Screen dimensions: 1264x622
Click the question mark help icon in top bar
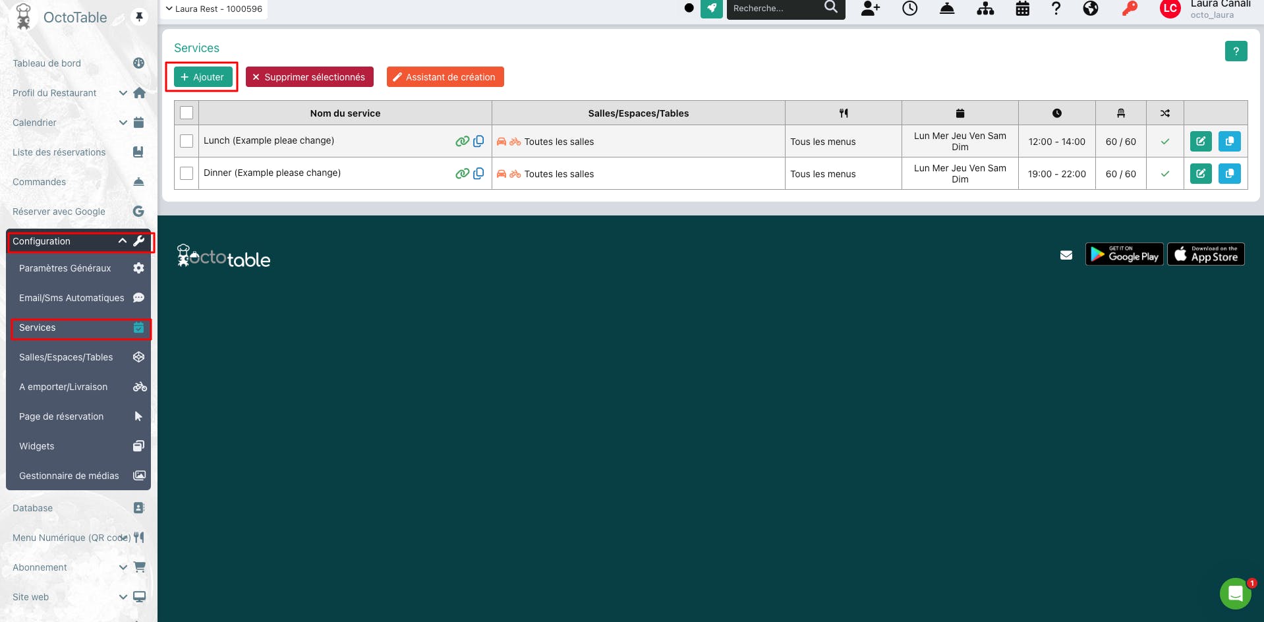(x=1056, y=9)
